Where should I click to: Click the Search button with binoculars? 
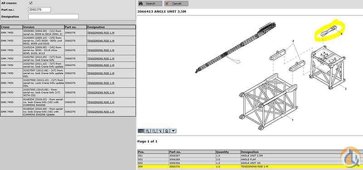pos(150,4)
